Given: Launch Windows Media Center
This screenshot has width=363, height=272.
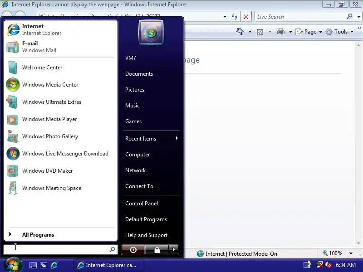Looking at the screenshot, I should pyautogui.click(x=61, y=85).
